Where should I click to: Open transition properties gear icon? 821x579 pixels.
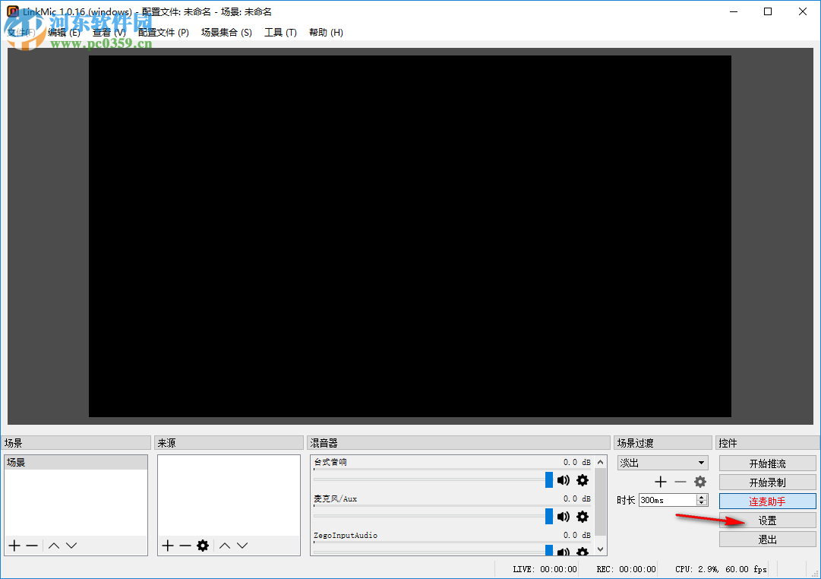pyautogui.click(x=699, y=481)
